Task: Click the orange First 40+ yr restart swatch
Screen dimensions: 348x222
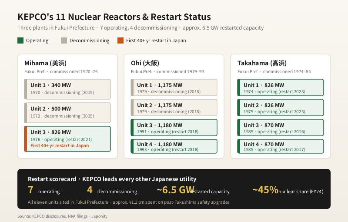Action: coord(120,40)
